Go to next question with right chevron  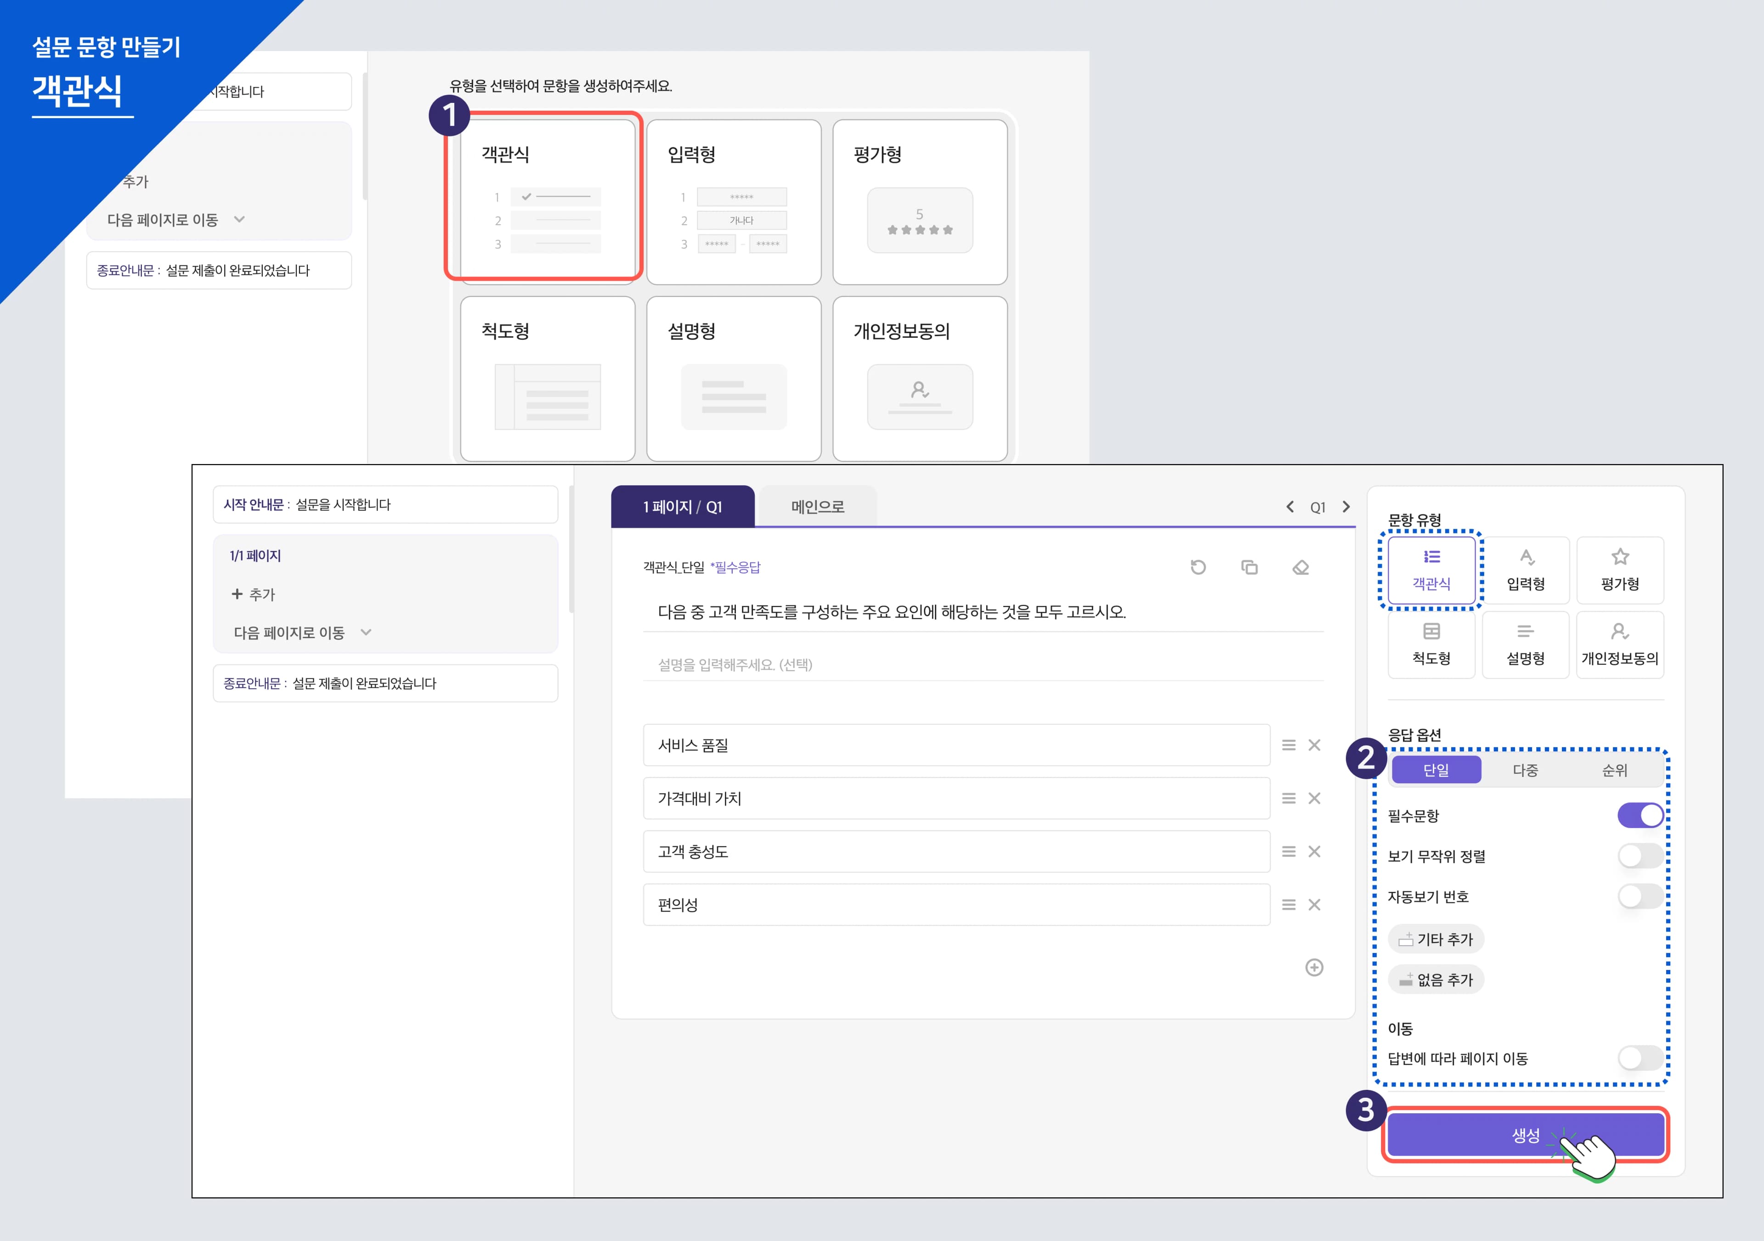coord(1346,506)
